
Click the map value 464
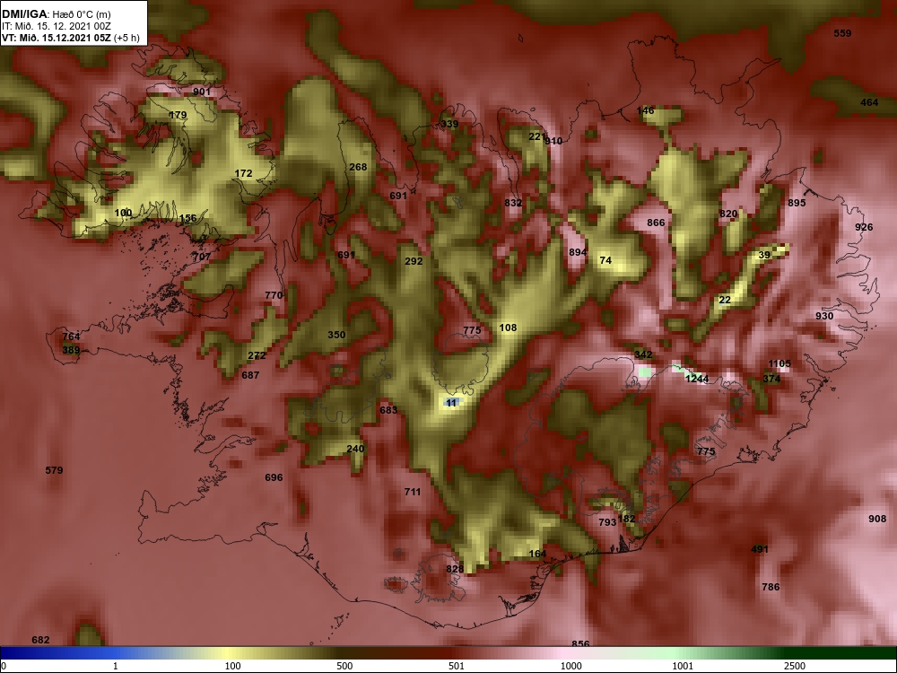(x=869, y=102)
